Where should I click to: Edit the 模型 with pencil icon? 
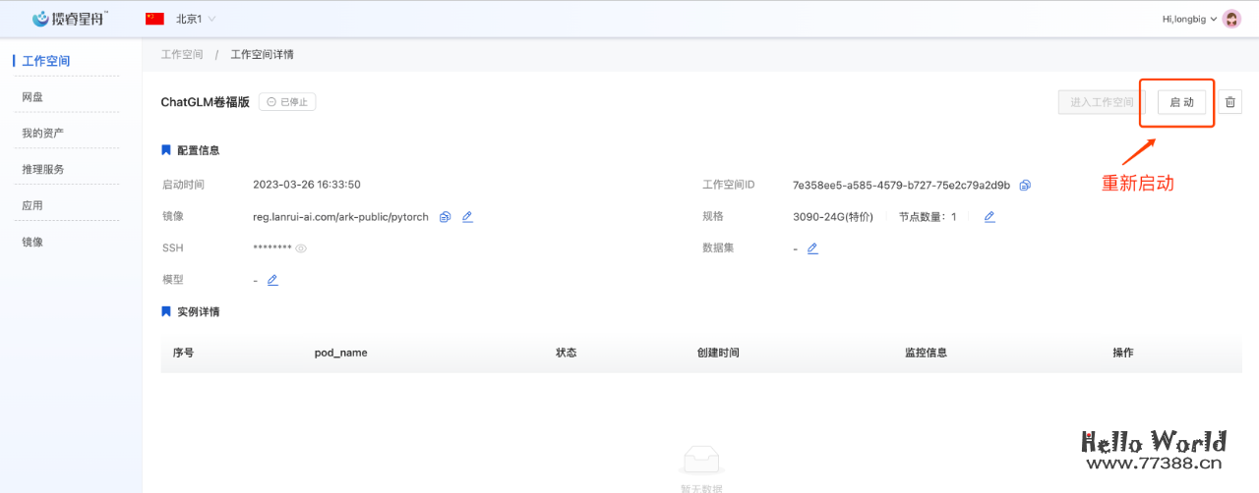coord(272,280)
